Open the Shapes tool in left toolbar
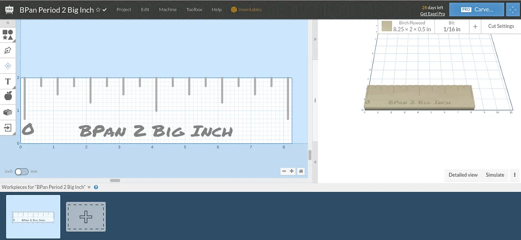 pos(8,35)
